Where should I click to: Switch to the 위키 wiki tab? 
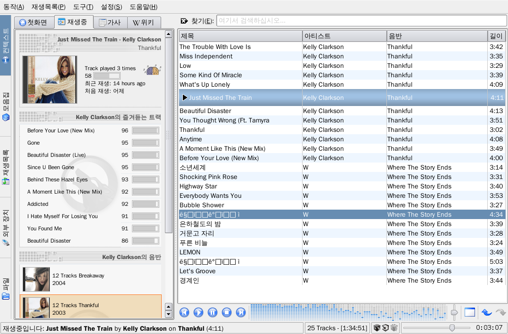pyautogui.click(x=144, y=22)
